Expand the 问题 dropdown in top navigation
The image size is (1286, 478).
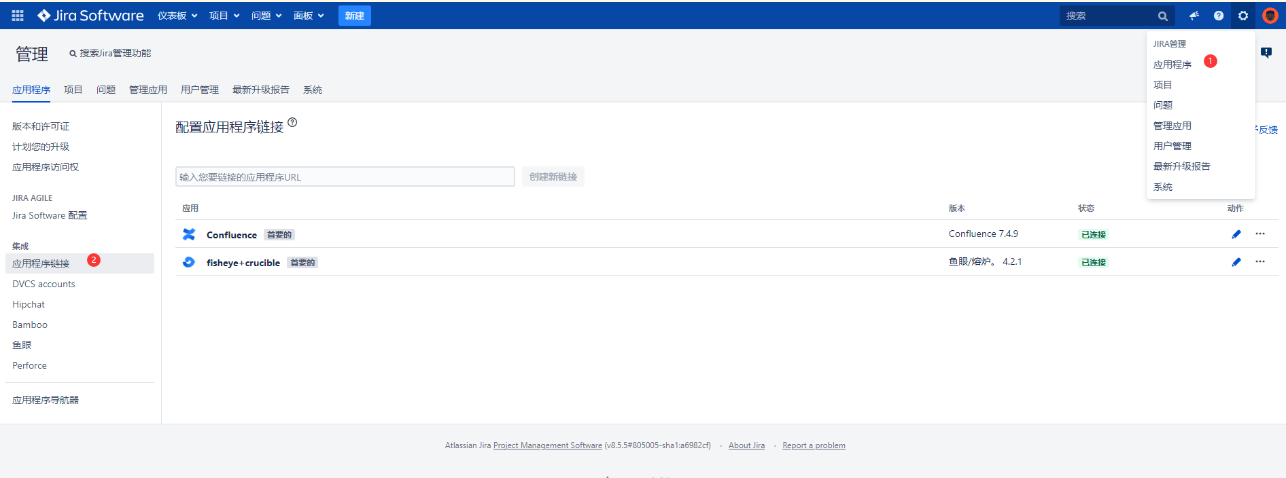(x=266, y=16)
